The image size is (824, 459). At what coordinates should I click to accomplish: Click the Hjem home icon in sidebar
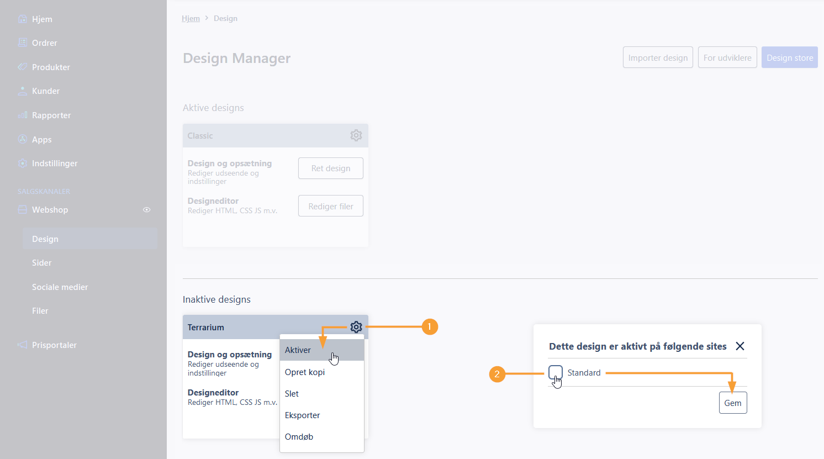[22, 19]
